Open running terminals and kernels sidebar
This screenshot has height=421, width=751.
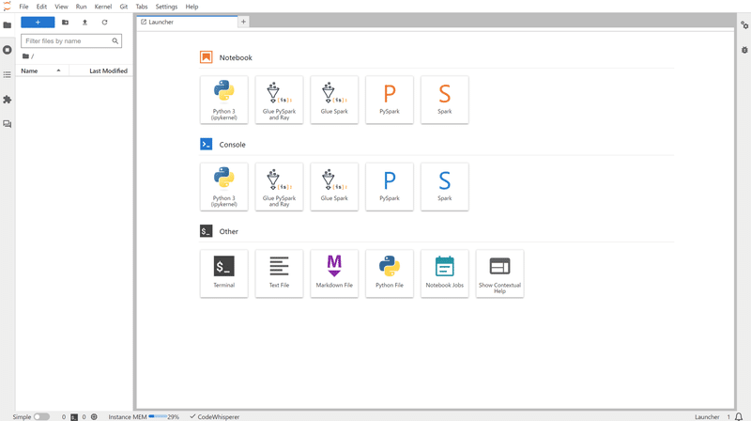(x=8, y=50)
